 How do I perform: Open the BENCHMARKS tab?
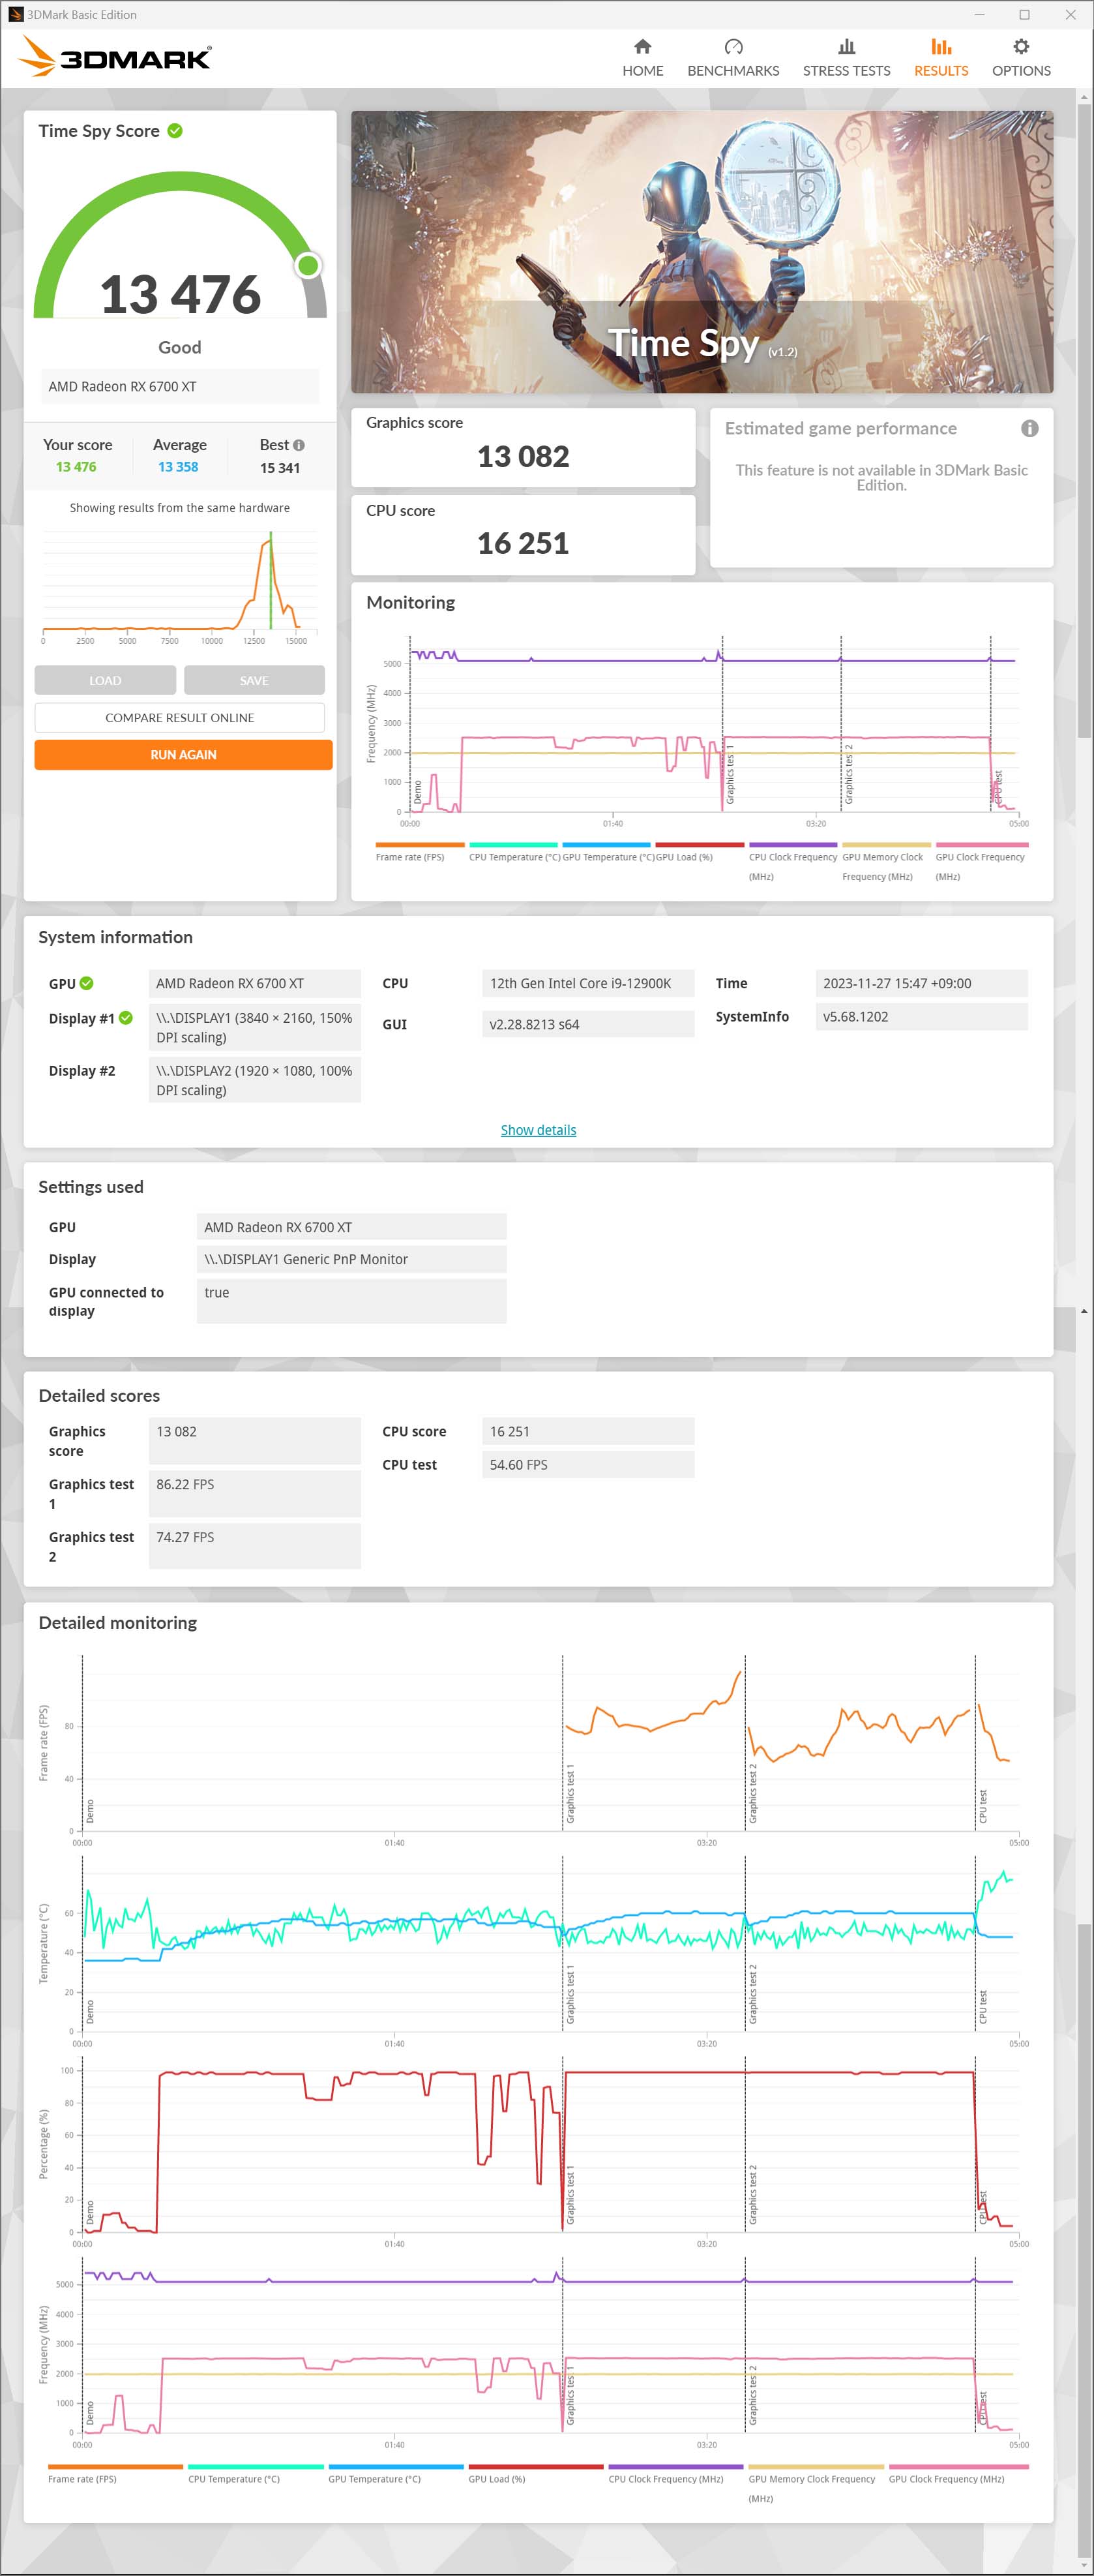point(732,58)
